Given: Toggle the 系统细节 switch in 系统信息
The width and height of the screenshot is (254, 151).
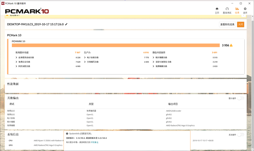Looking at the screenshot, I should pos(241,135).
